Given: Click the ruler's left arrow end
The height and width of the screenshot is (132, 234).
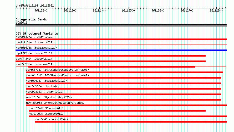Looking at the screenshot, I should tap(16, 8).
